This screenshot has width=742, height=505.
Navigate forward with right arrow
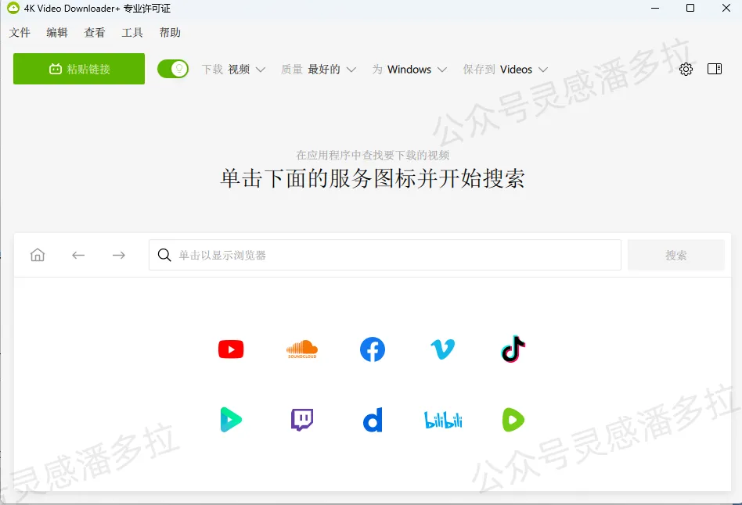[x=119, y=256]
